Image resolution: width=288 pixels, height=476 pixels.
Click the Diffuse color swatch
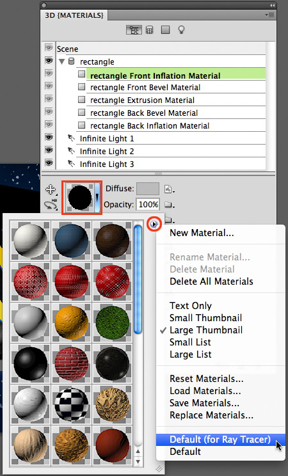(148, 189)
